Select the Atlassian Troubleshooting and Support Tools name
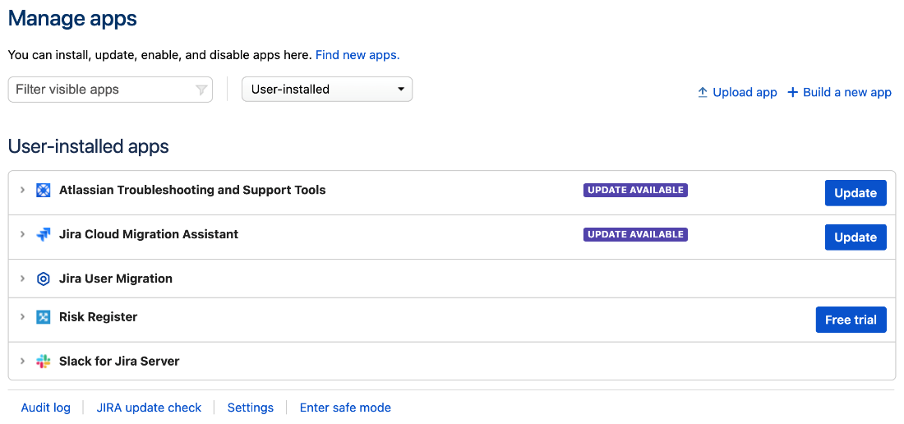This screenshot has width=904, height=424. click(192, 190)
